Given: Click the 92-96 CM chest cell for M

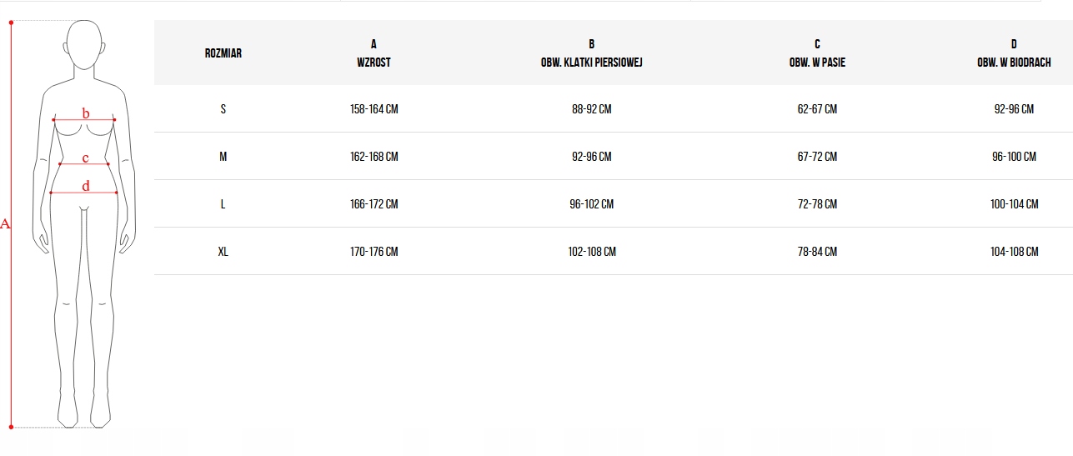Looking at the screenshot, I should tap(592, 157).
